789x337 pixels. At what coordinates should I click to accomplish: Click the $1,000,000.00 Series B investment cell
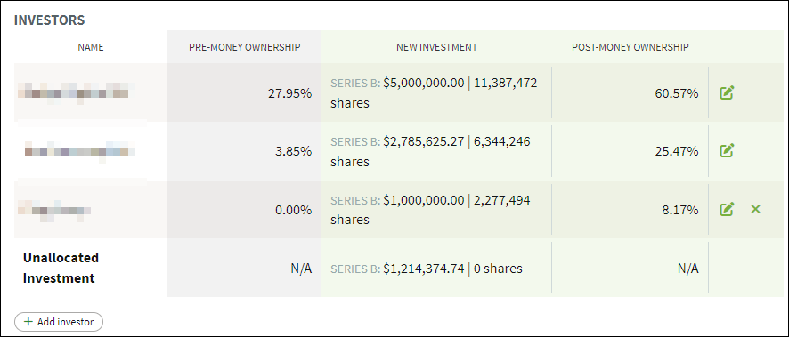436,210
